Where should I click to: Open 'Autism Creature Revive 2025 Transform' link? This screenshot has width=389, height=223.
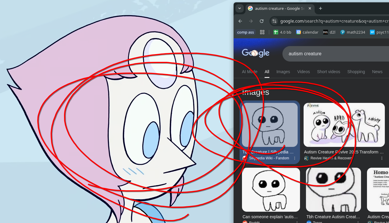click(344, 152)
